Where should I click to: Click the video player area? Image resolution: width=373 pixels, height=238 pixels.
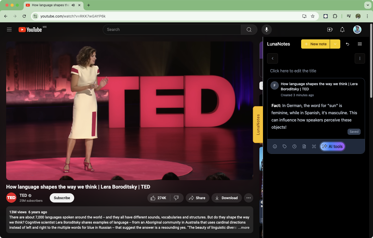tap(130, 111)
